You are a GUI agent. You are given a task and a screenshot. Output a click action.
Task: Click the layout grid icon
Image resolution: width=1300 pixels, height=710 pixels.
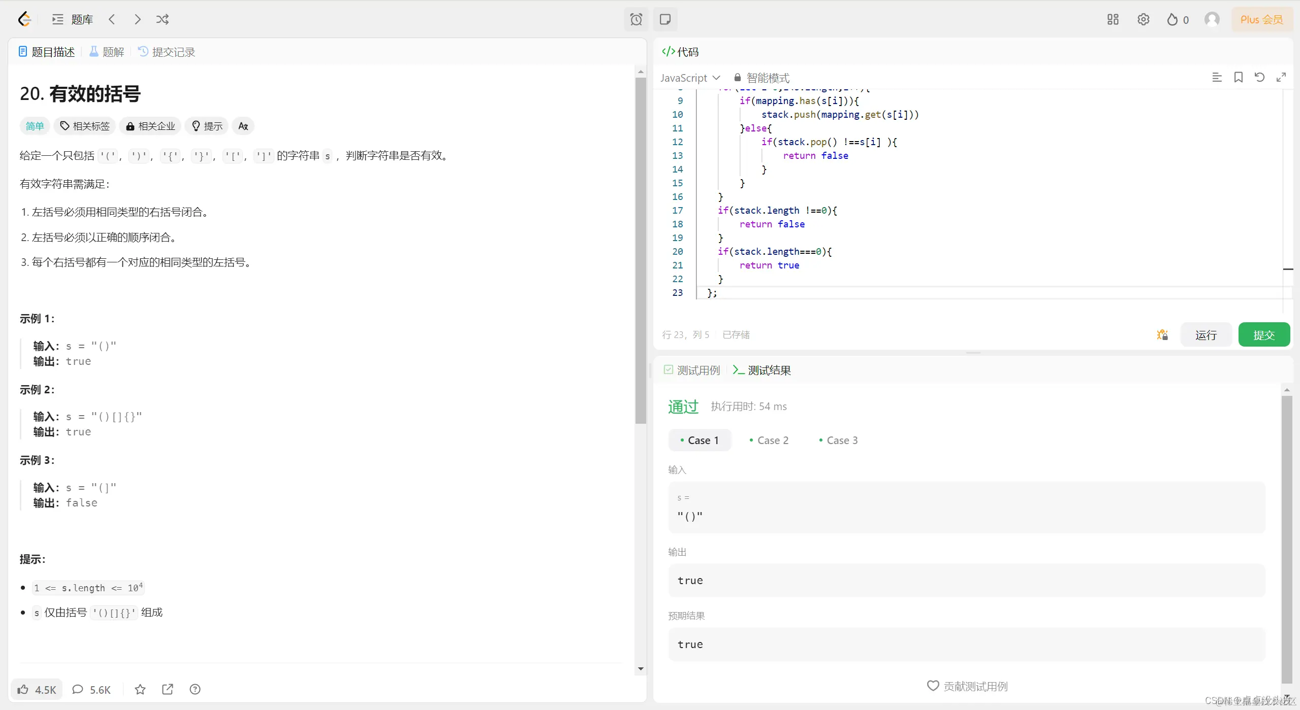[1113, 19]
